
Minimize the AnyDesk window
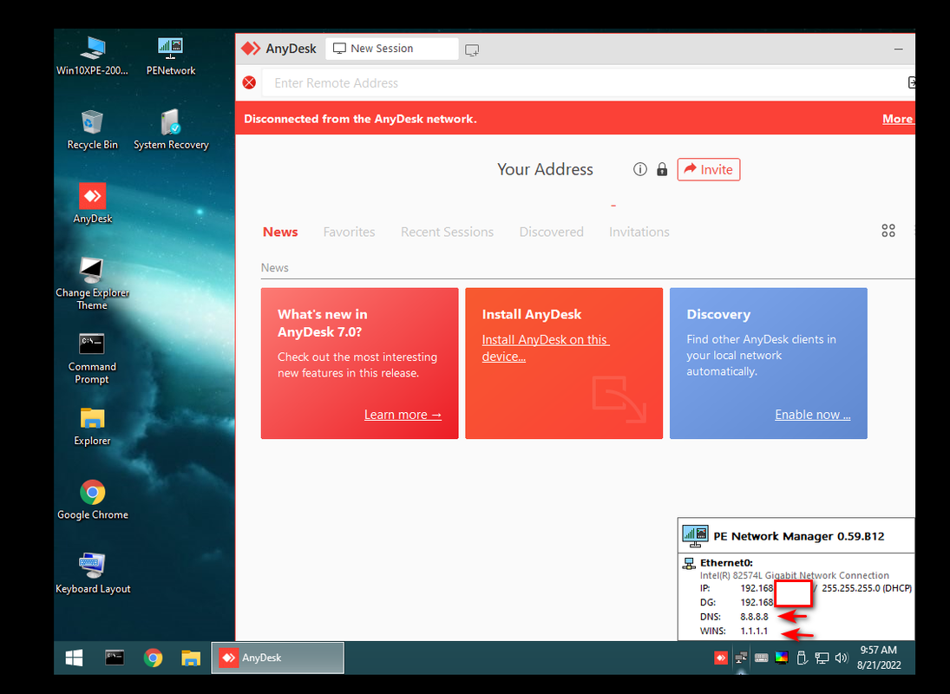pos(898,49)
